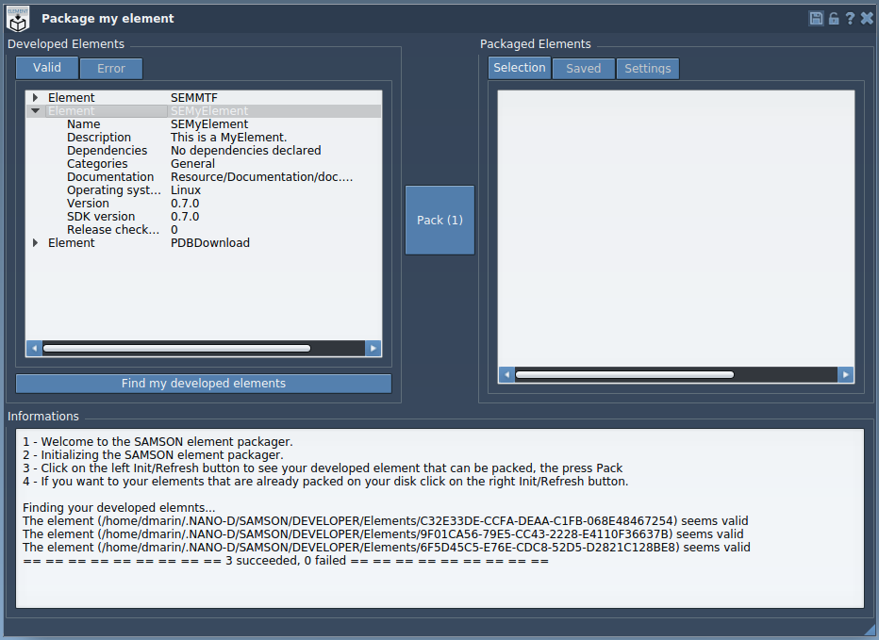Click the save icon in the title bar
The width and height of the screenshot is (879, 640).
(815, 17)
